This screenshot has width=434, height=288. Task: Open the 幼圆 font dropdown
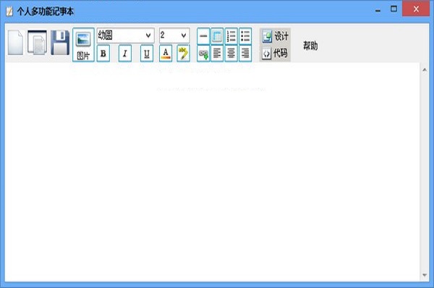tap(125, 35)
